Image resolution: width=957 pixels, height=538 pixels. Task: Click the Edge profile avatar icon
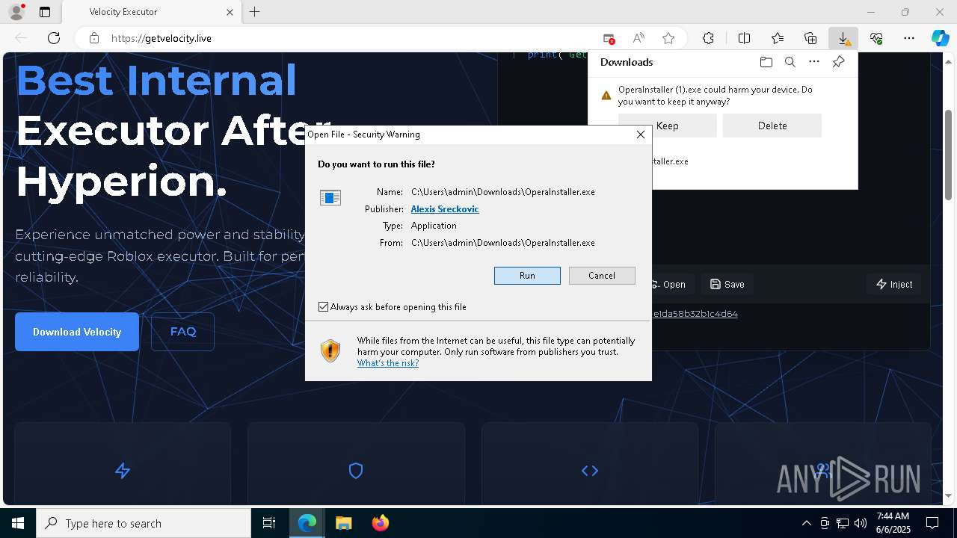click(16, 12)
